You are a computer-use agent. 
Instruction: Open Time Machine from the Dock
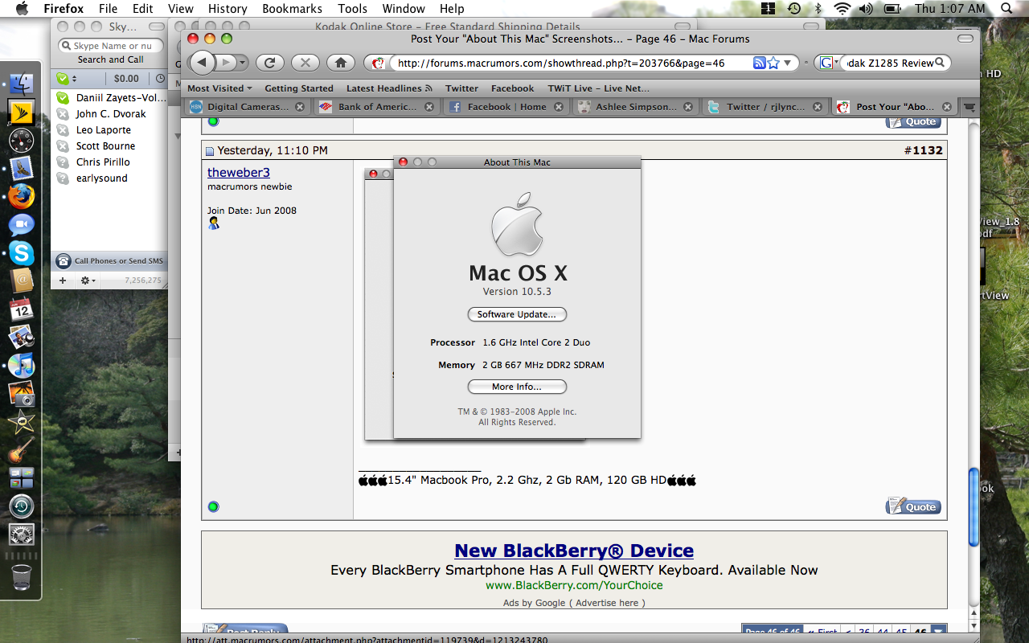(22, 507)
